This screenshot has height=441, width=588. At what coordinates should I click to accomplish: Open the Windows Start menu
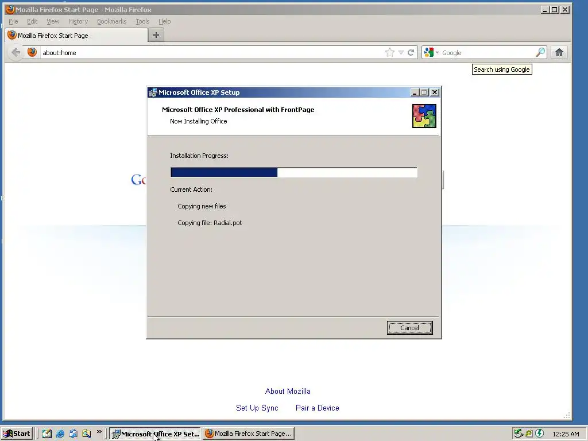(17, 434)
